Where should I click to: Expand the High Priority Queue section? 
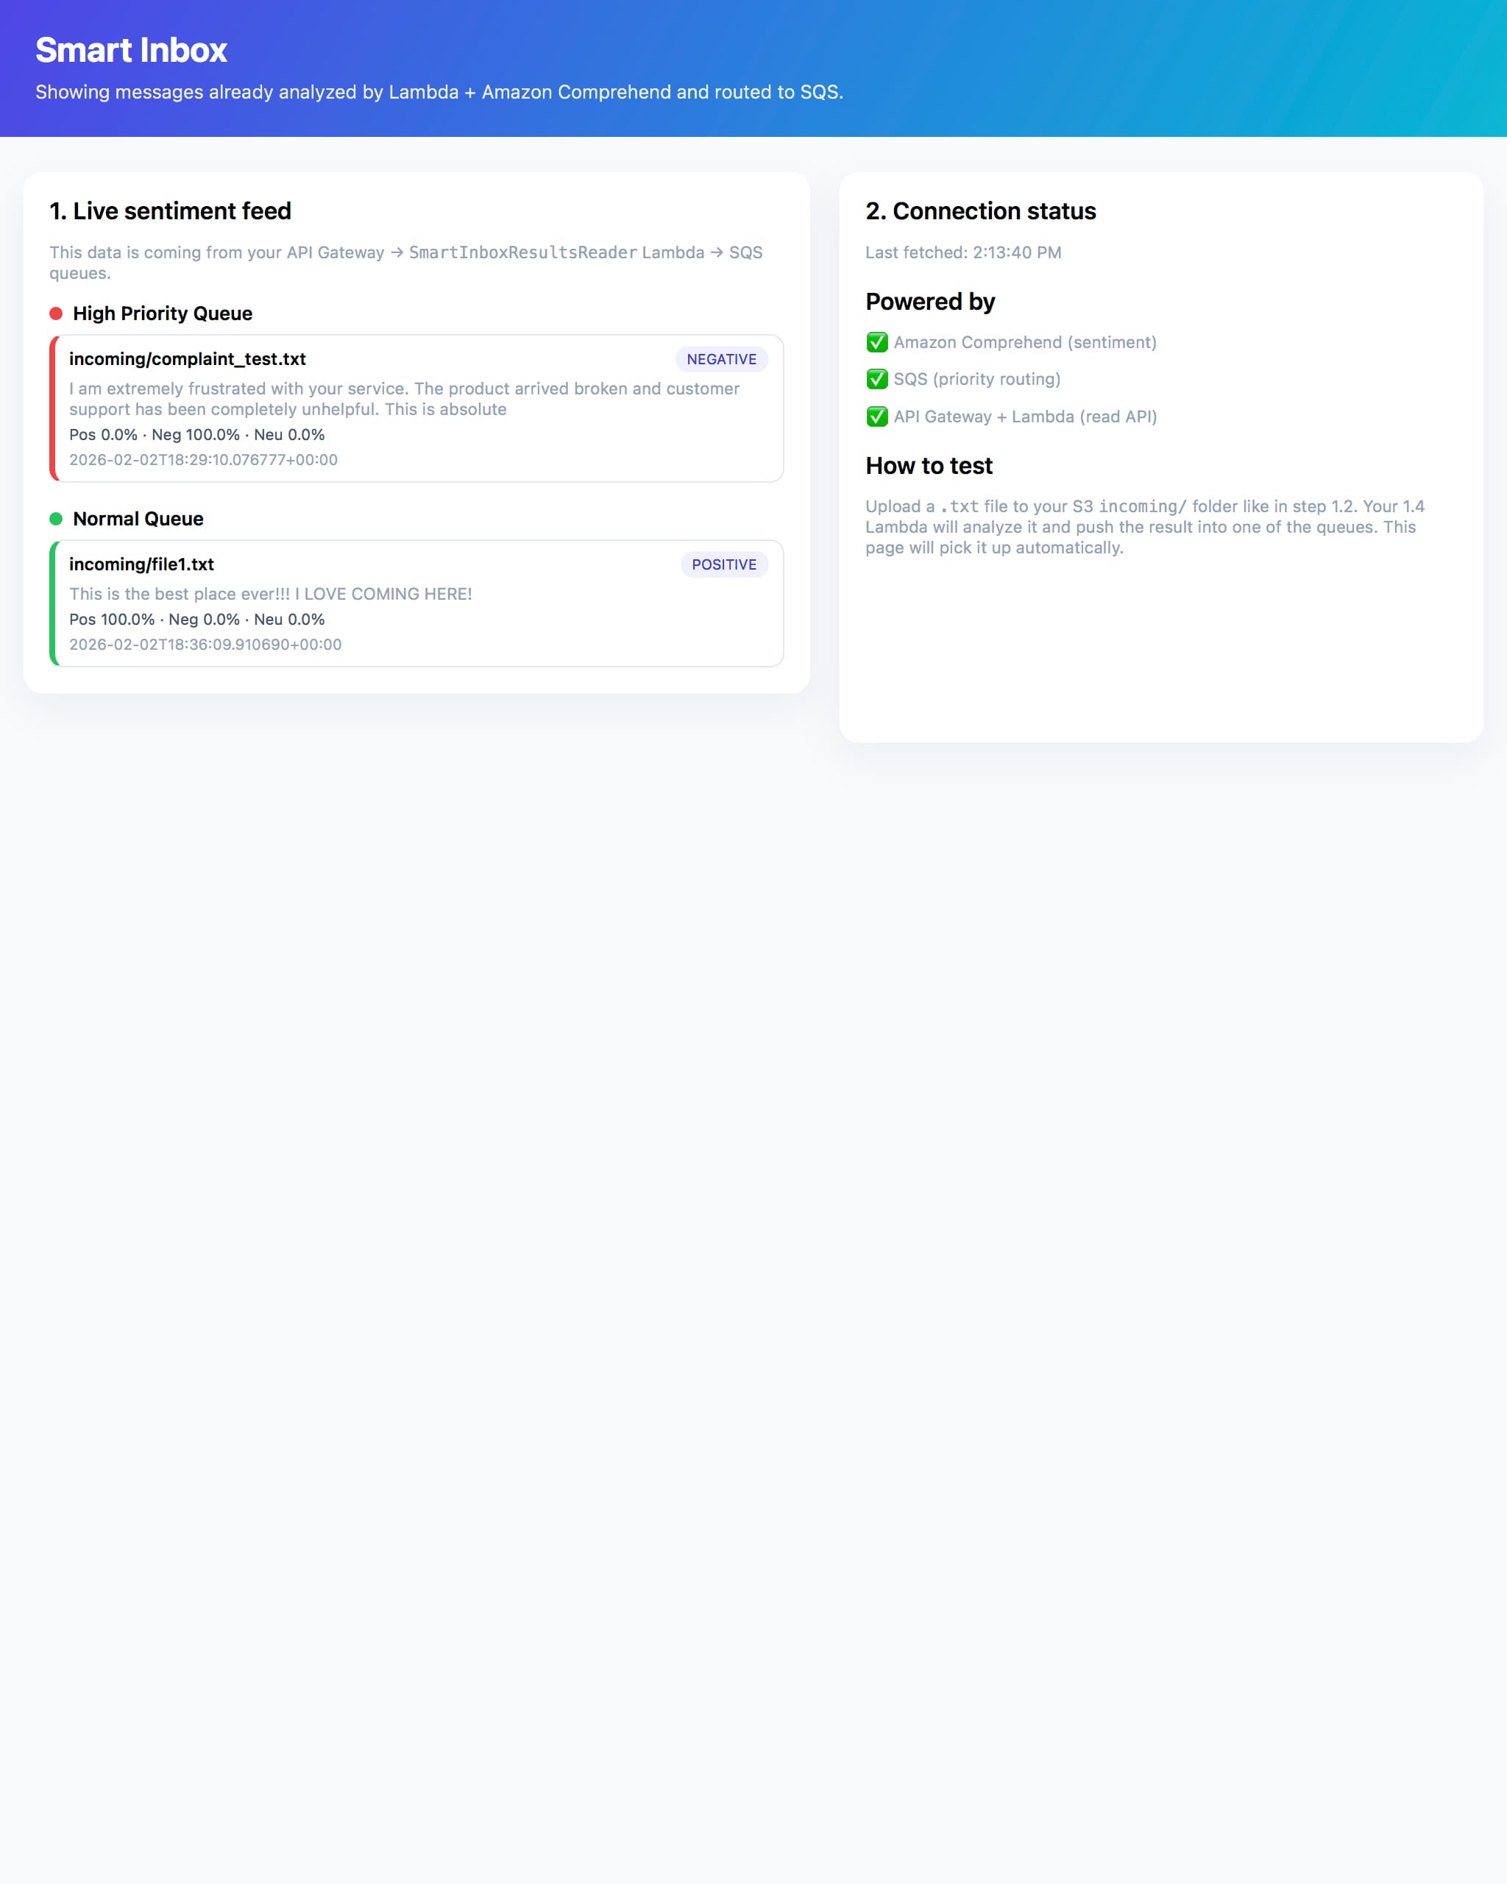[x=163, y=313]
